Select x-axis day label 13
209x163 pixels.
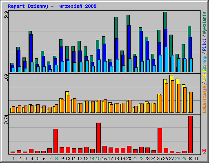tap(86, 159)
